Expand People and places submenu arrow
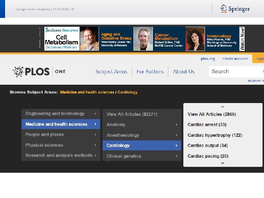264x198 pixels. tap(95, 135)
